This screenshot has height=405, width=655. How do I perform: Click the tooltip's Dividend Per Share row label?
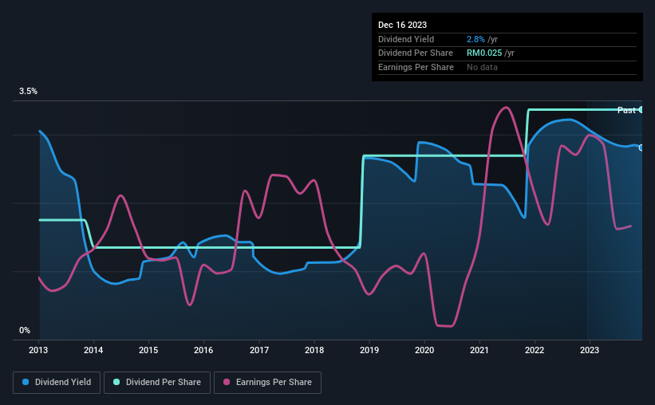tap(415, 53)
